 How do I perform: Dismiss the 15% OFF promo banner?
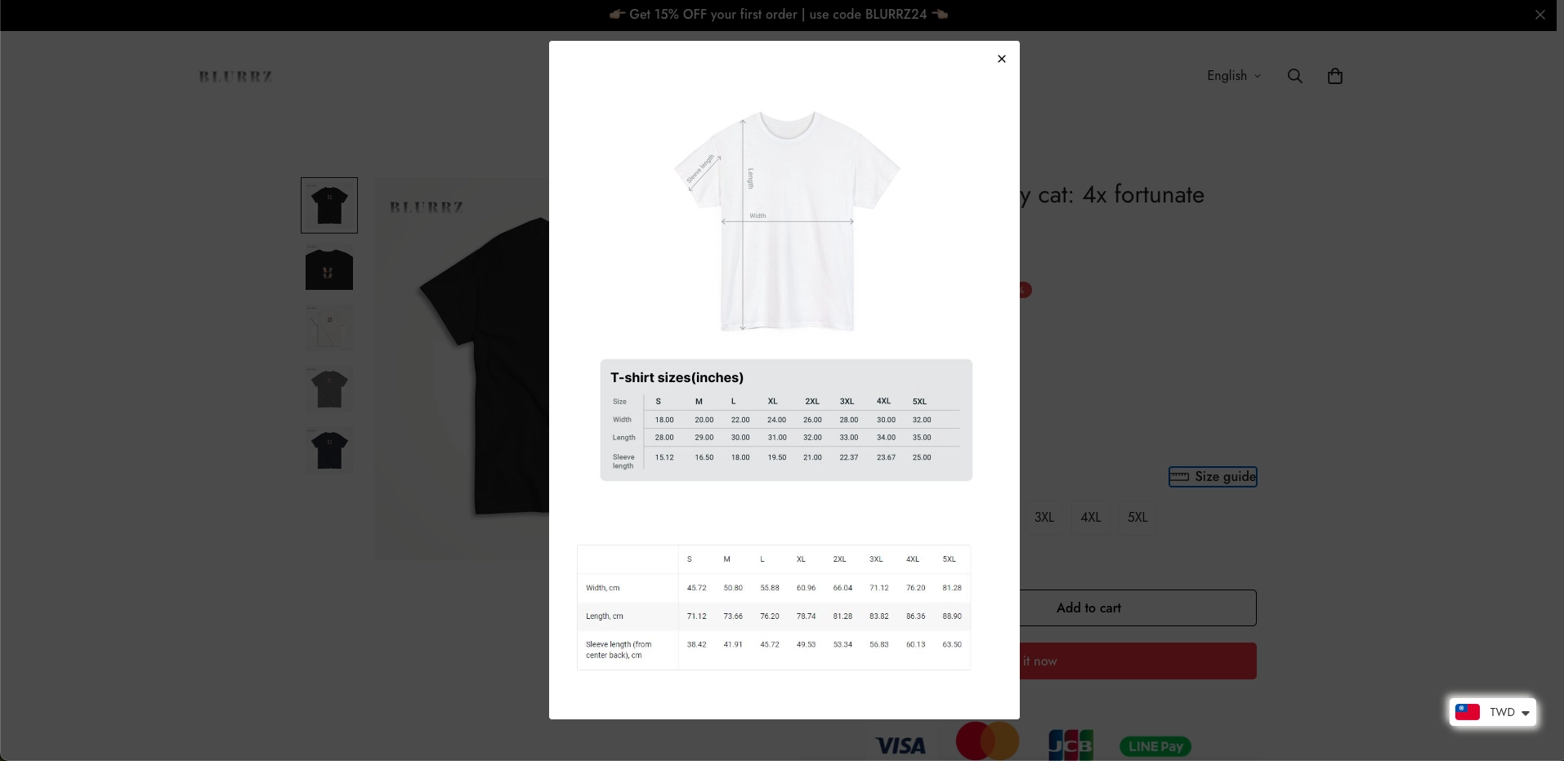1540,15
